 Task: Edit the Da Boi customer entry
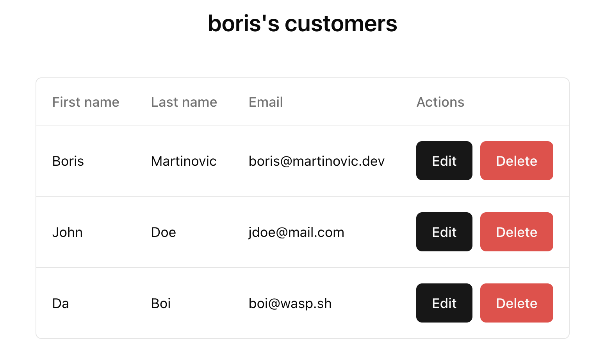click(444, 303)
